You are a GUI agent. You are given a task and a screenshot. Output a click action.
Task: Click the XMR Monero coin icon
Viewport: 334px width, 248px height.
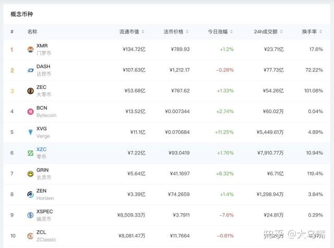pos(30,49)
